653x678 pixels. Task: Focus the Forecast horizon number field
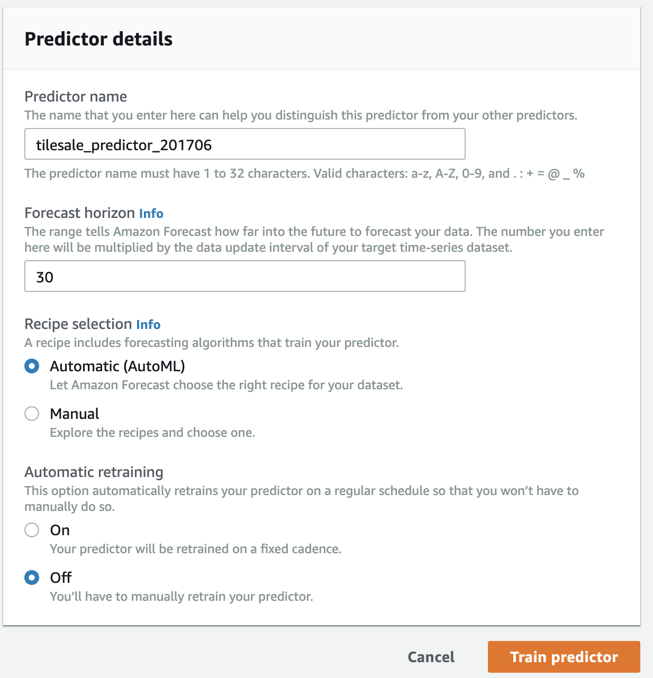(244, 276)
